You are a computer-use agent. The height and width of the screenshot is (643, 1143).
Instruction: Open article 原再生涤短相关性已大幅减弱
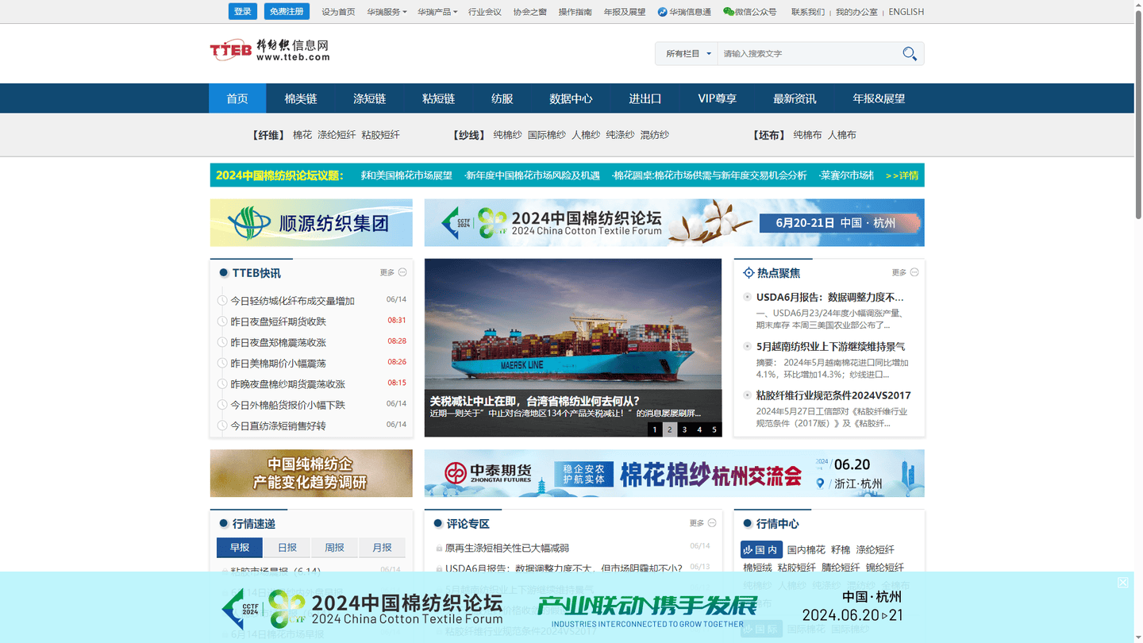pyautogui.click(x=506, y=548)
